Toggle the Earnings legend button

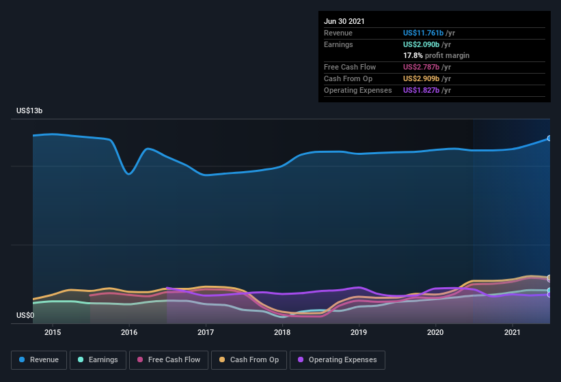(98, 360)
